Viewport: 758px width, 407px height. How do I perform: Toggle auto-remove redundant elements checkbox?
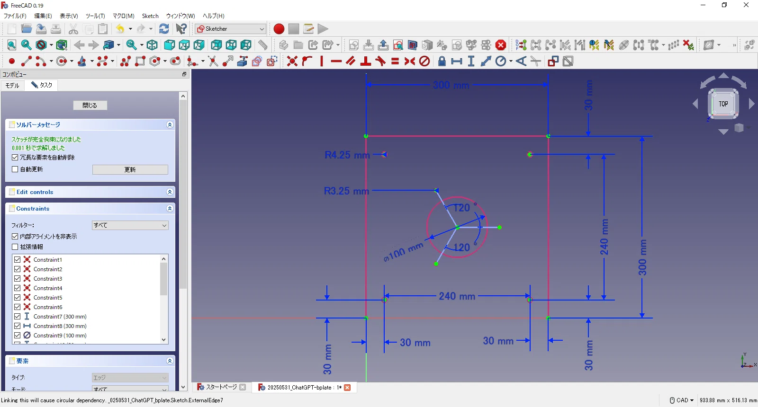(x=15, y=157)
